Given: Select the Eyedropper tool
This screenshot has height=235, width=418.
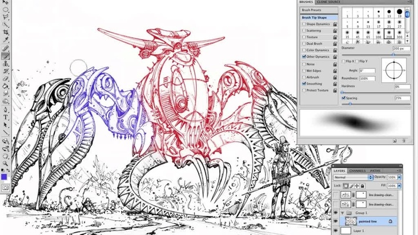Looking at the screenshot, I should point(5,40).
